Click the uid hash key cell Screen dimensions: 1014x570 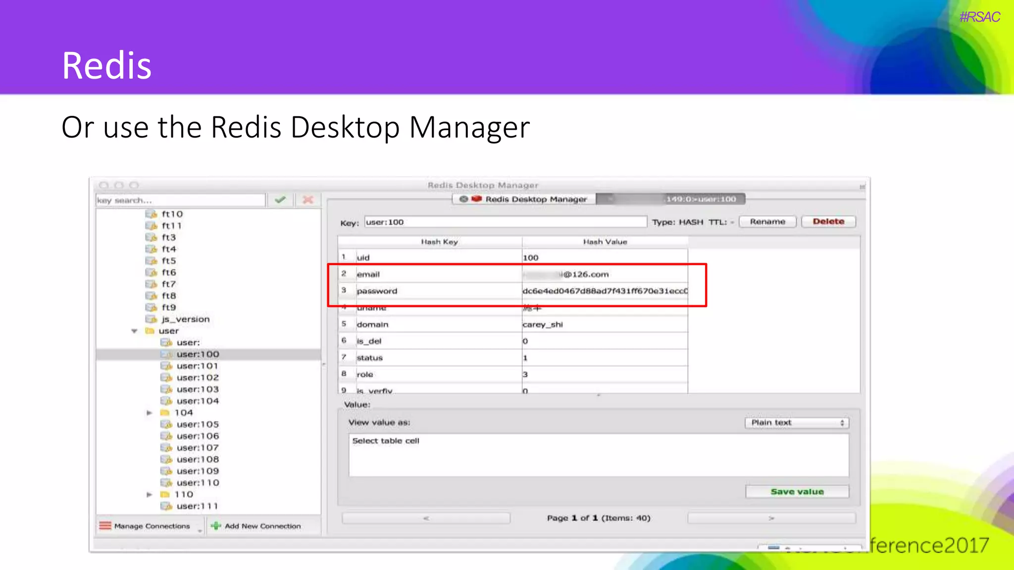439,257
